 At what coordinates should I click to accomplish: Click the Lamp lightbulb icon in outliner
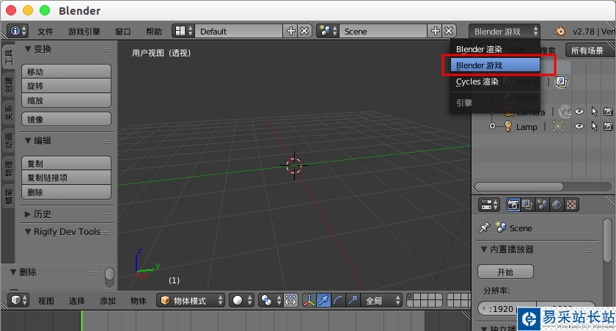(508, 126)
